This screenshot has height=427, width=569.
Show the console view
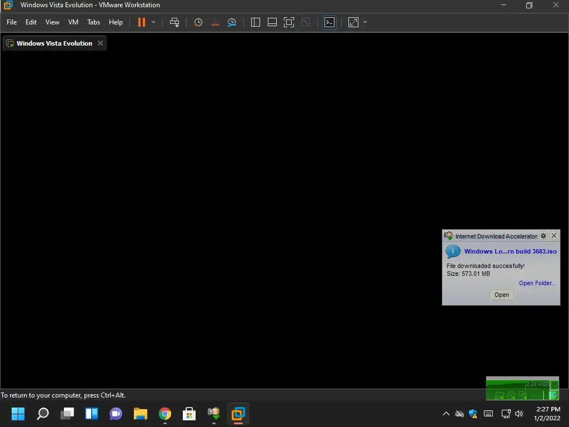[x=330, y=22]
